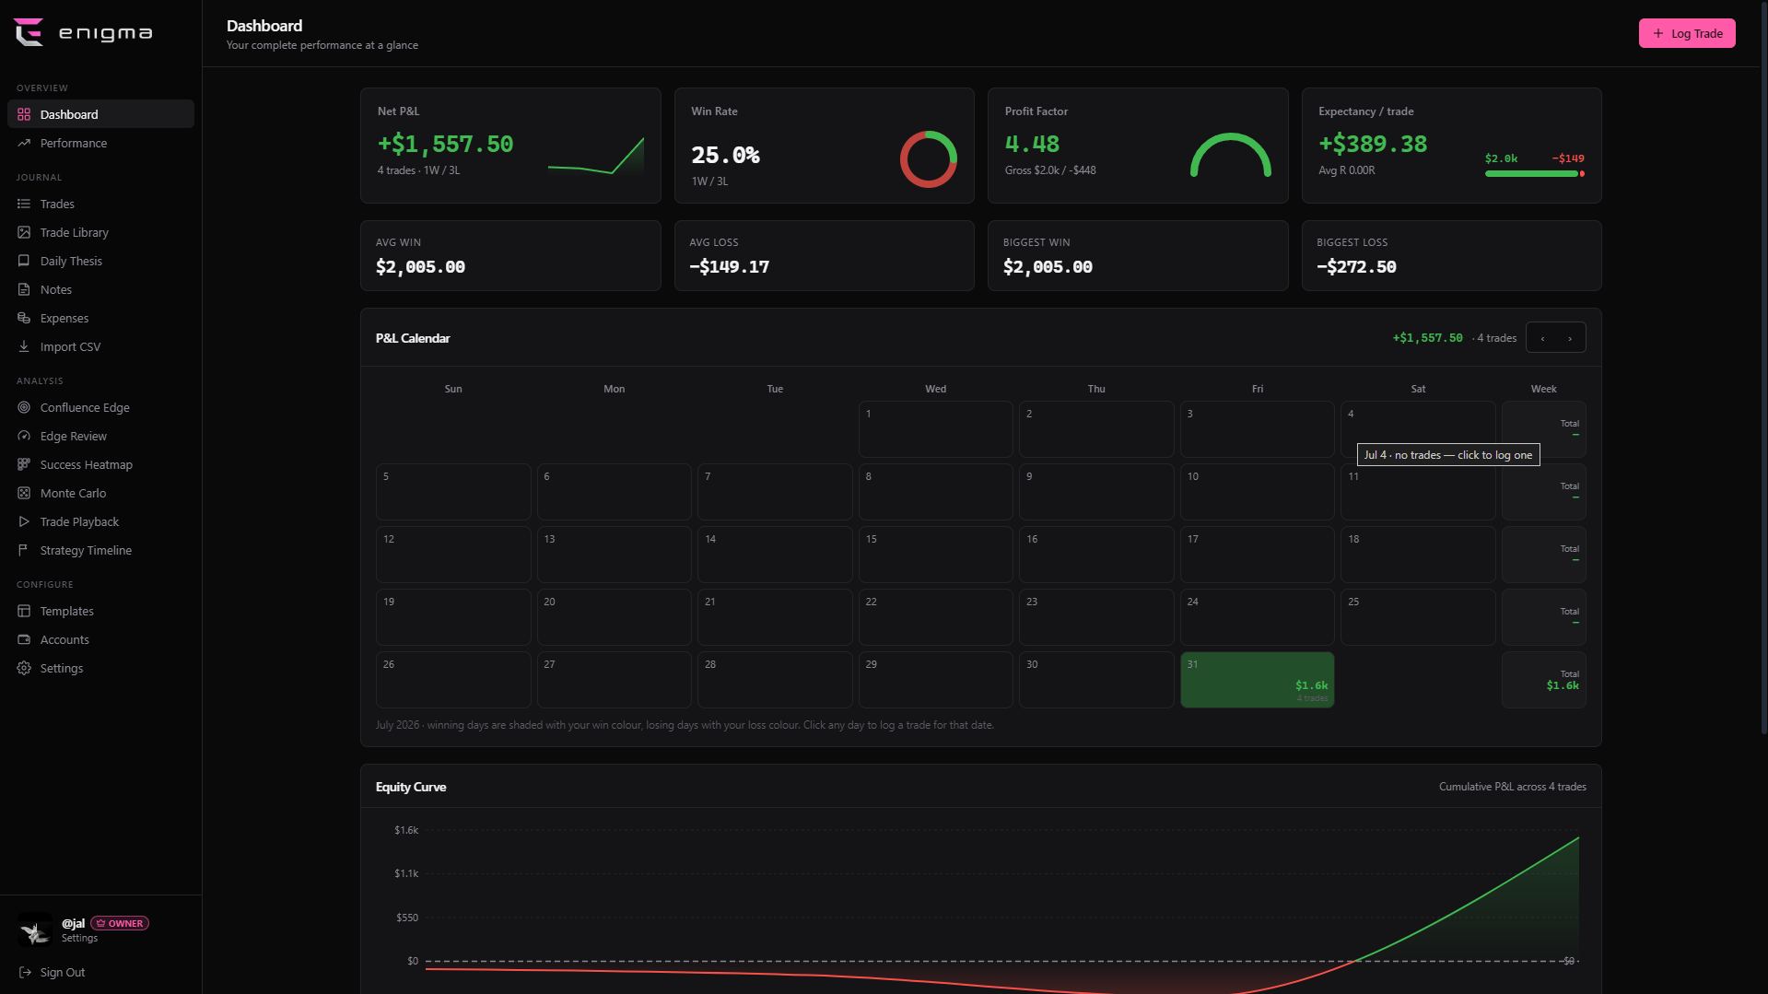Viewport: 1768px width, 994px height.
Task: Click the Accounts wallet icon
Action: pos(24,639)
